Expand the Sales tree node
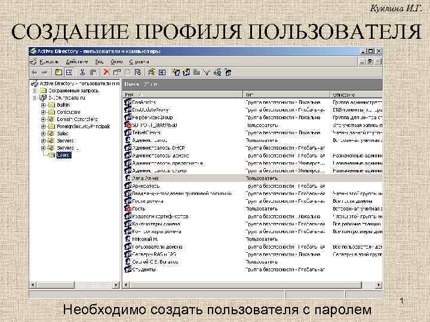This screenshot has height=322, width=430. 43,134
